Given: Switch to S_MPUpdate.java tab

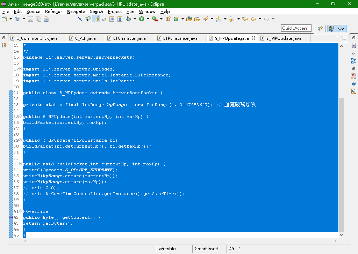Looking at the screenshot, I should pos(284,38).
